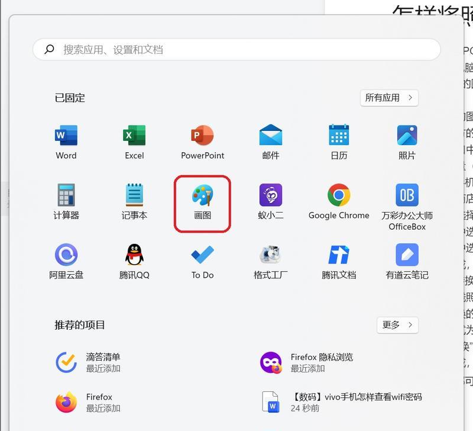Image resolution: width=473 pixels, height=431 pixels.
Task: Click 更多 to show more recommendations
Action: point(397,325)
